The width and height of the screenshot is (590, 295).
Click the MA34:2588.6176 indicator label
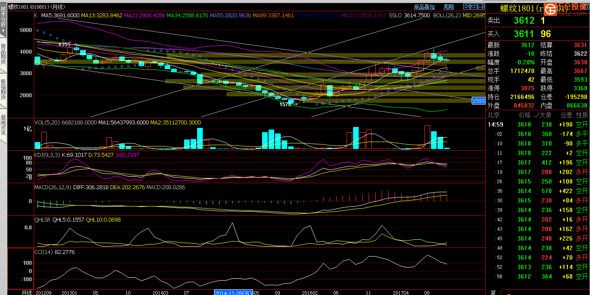188,15
